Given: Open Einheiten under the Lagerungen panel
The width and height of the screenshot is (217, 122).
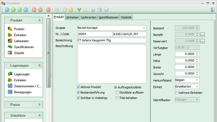Looking at the screenshot, I should click(x=20, y=80).
